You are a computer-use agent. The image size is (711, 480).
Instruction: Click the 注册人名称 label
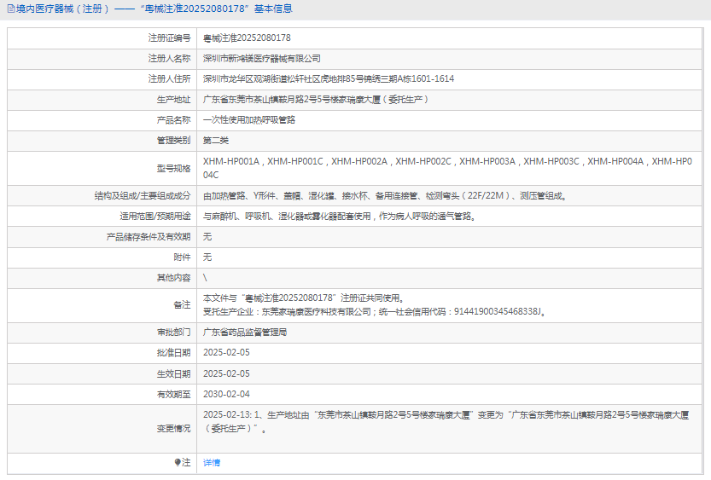point(169,59)
